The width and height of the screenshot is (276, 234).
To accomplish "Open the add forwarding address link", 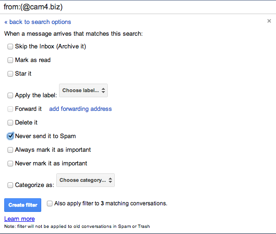I will pos(81,109).
